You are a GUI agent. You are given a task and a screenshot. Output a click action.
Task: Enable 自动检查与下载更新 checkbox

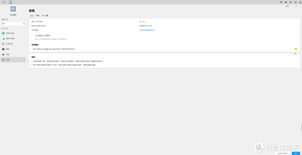point(33,36)
